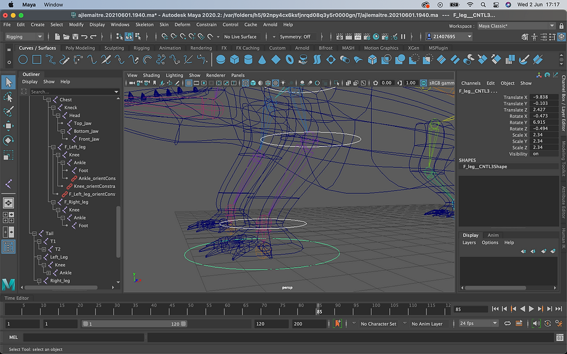Image resolution: width=567 pixels, height=354 pixels.
Task: Open the Outliner search filter dropdown arrow
Action: point(116,92)
